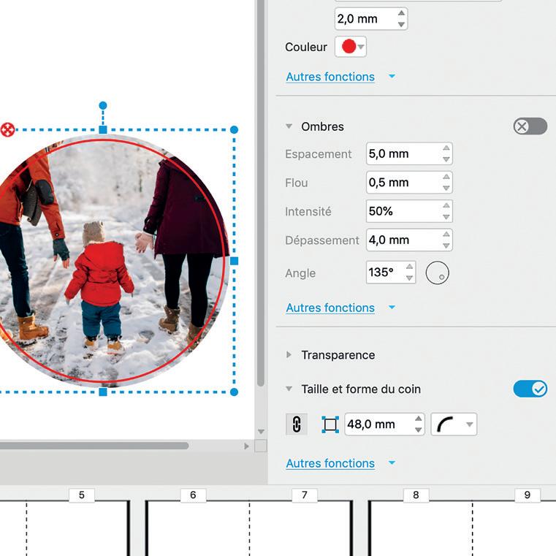Collapse the Ombres section
The image size is (556, 556).
289,126
